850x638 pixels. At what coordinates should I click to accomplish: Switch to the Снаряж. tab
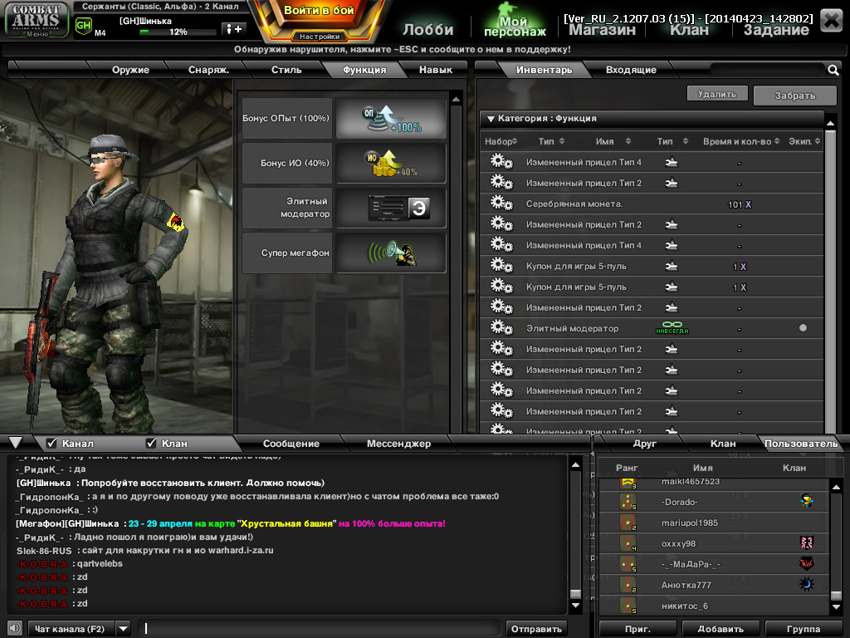pos(208,70)
